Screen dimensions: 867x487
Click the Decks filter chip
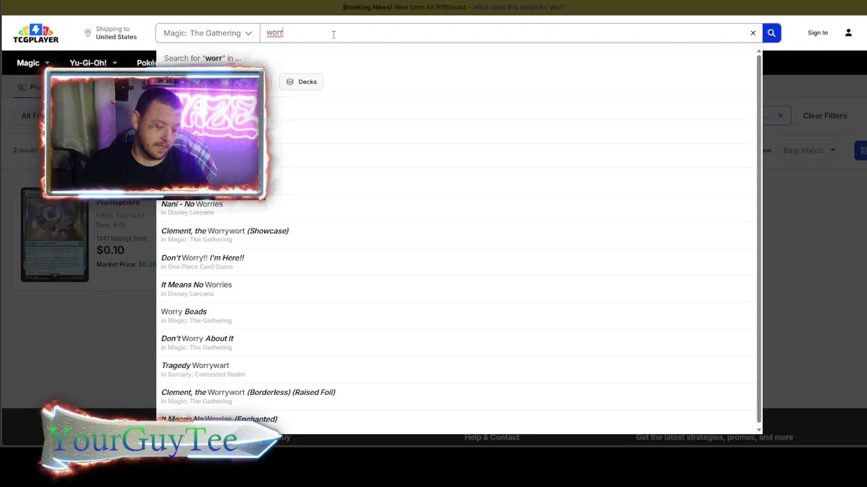coord(301,82)
